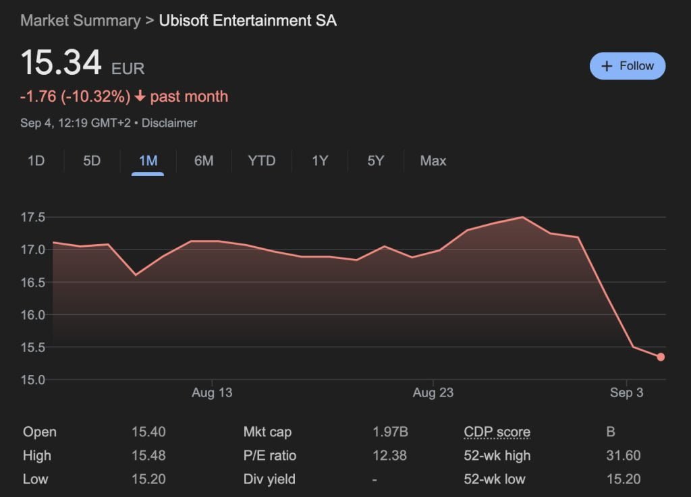Click the CDP score value B
691x497 pixels.
pos(610,432)
